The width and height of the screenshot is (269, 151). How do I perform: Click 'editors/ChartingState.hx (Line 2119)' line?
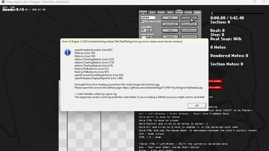(94, 62)
